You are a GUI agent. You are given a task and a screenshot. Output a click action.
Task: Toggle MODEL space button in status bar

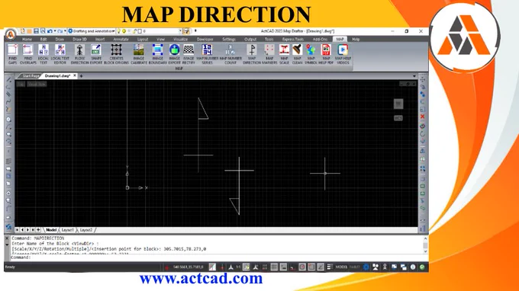tap(341, 267)
